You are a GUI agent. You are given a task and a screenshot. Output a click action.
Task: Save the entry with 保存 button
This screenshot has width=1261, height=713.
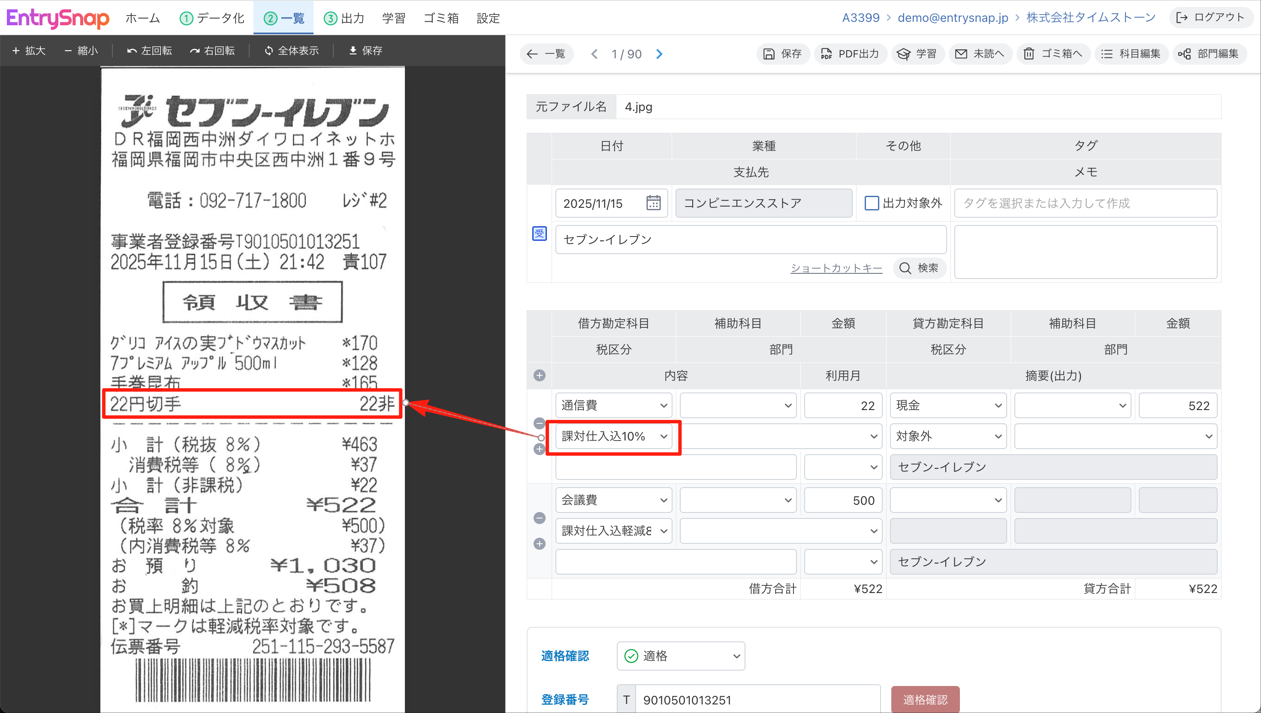[x=783, y=54]
